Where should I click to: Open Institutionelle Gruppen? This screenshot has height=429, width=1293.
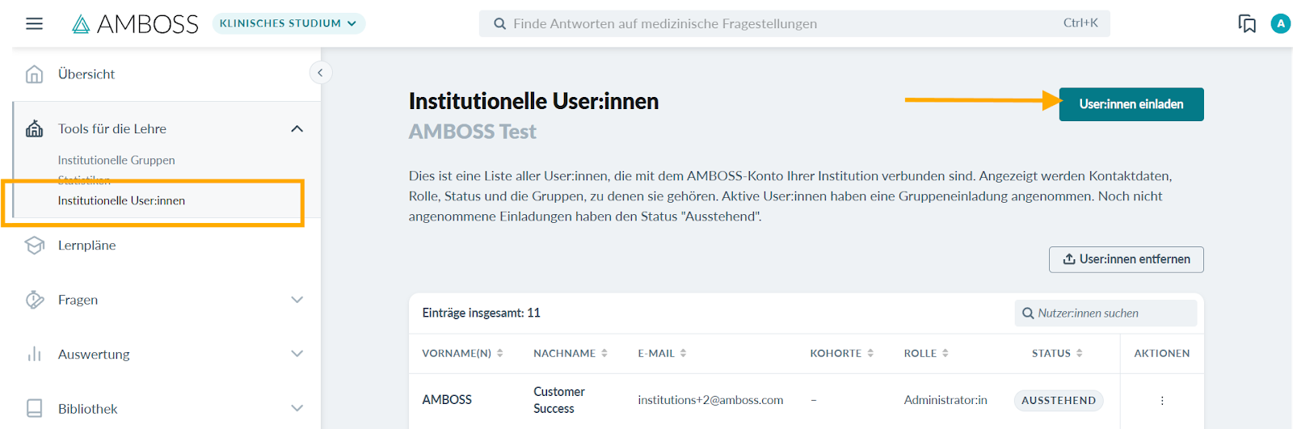116,160
